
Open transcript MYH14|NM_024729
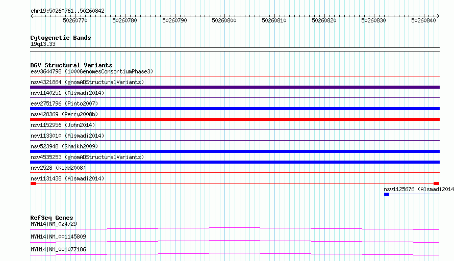click(54, 224)
